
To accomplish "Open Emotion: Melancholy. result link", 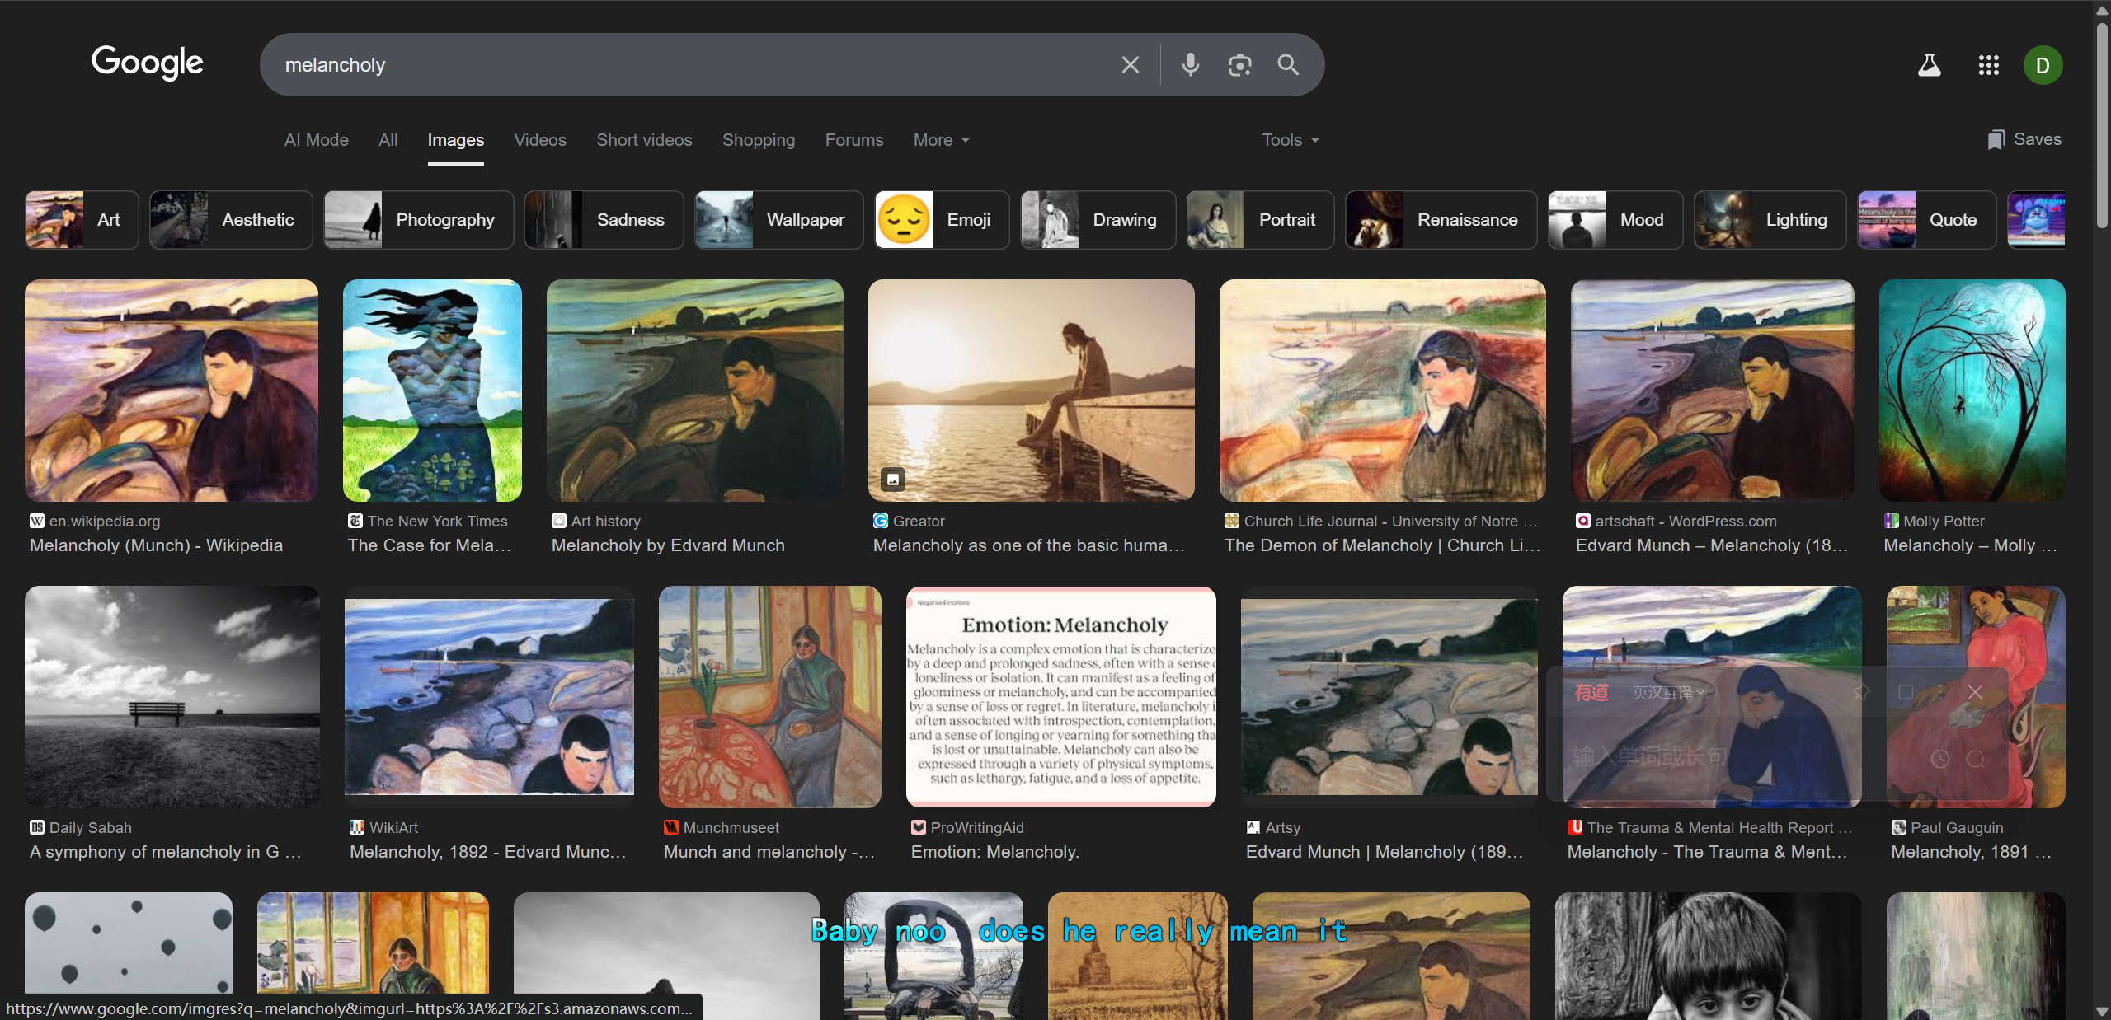I will (x=995, y=852).
